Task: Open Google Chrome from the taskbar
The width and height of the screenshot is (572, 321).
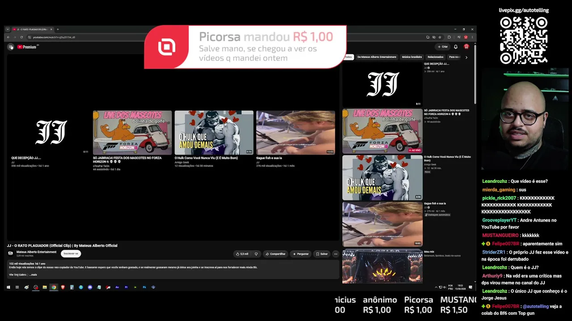Action: [x=54, y=287]
